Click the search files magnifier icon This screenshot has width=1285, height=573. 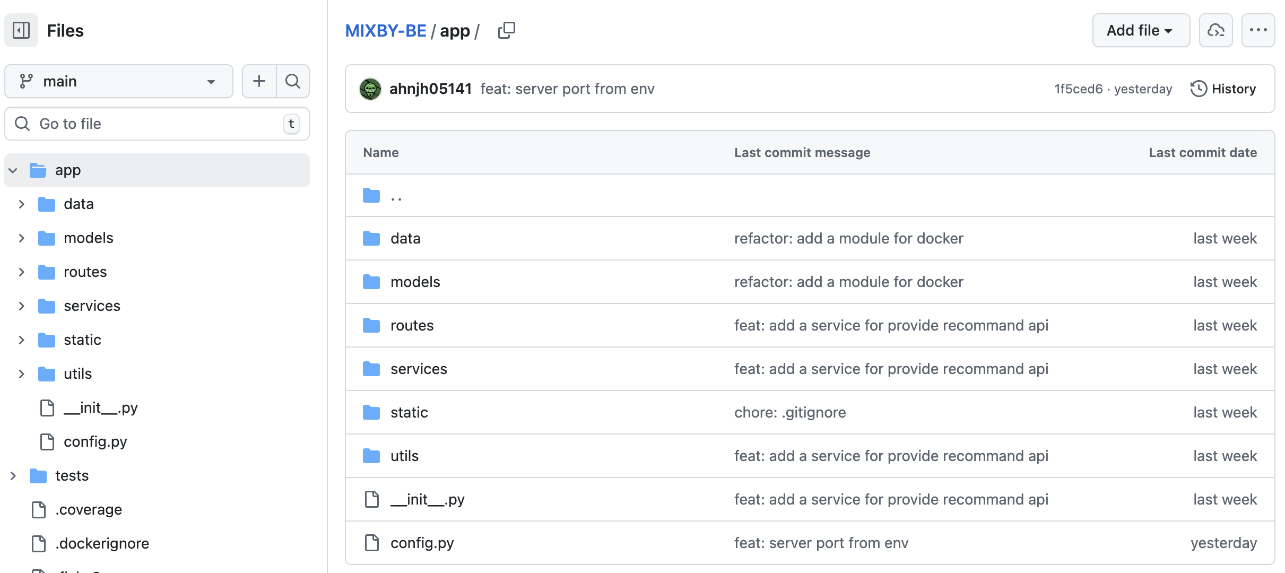(x=293, y=81)
